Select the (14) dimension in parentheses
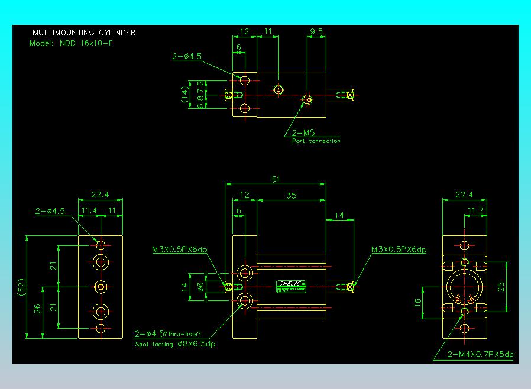This screenshot has height=389, width=531. pos(184,95)
